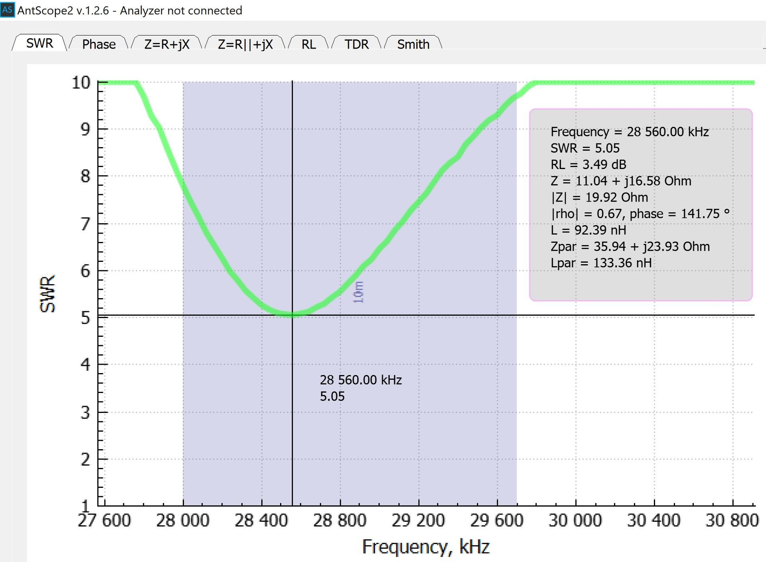This screenshot has width=766, height=562.
Task: Click the 10m band label
Action: pos(359,292)
